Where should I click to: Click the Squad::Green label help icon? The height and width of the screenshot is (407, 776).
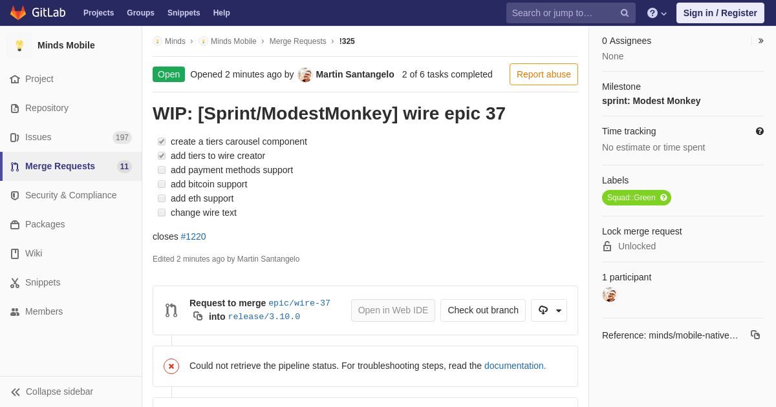tap(663, 198)
